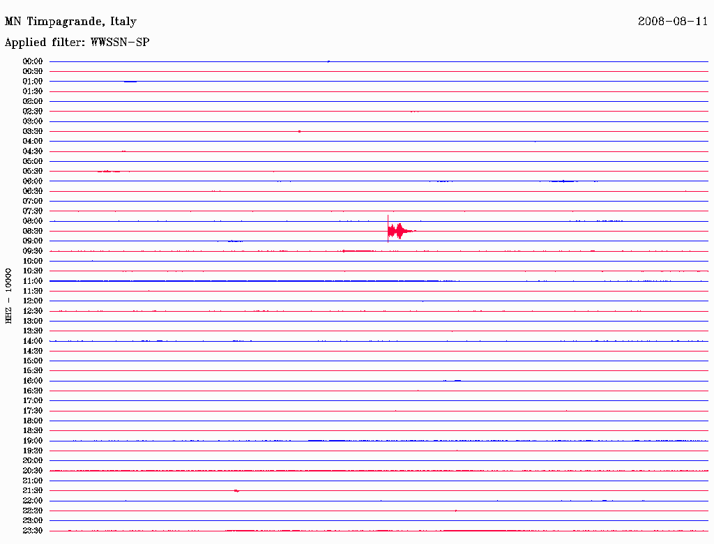
Task: Select the 20:30 time label
Action: [33, 471]
